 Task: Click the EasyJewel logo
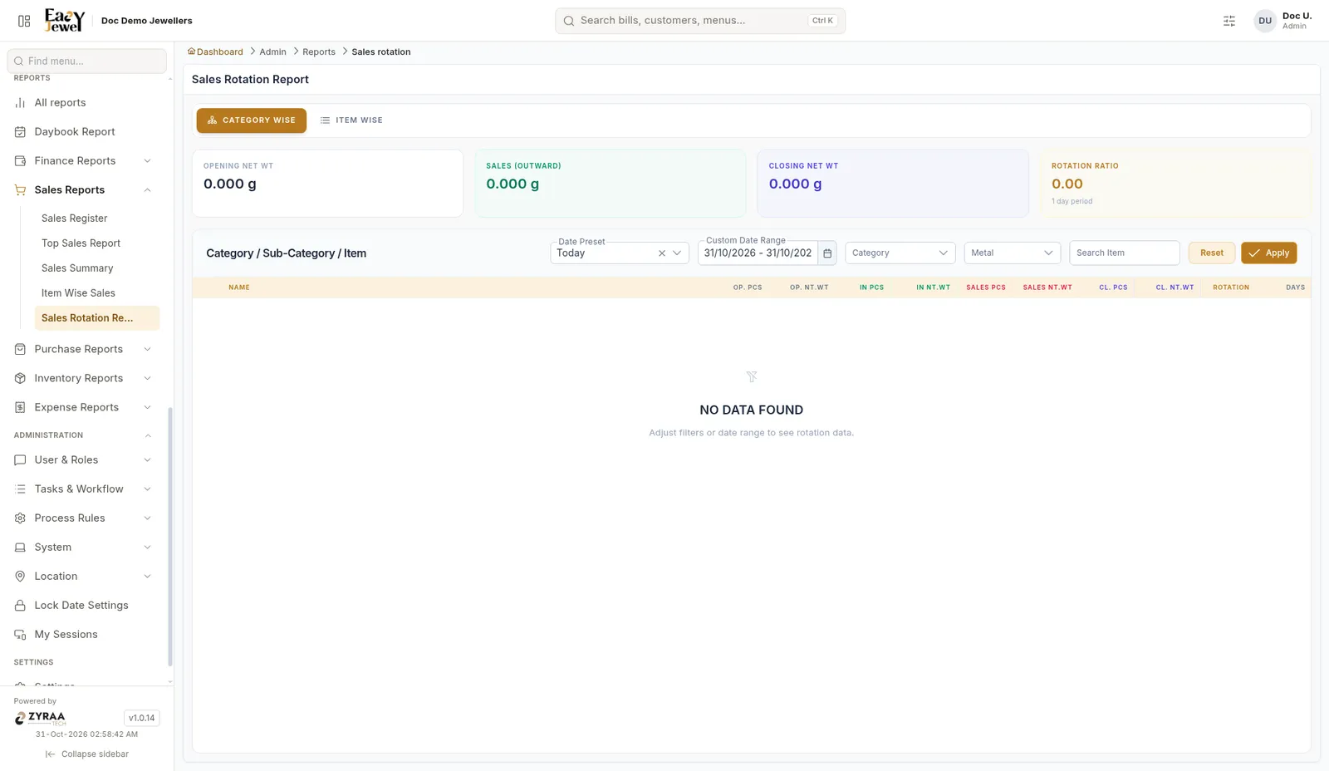coord(65,20)
